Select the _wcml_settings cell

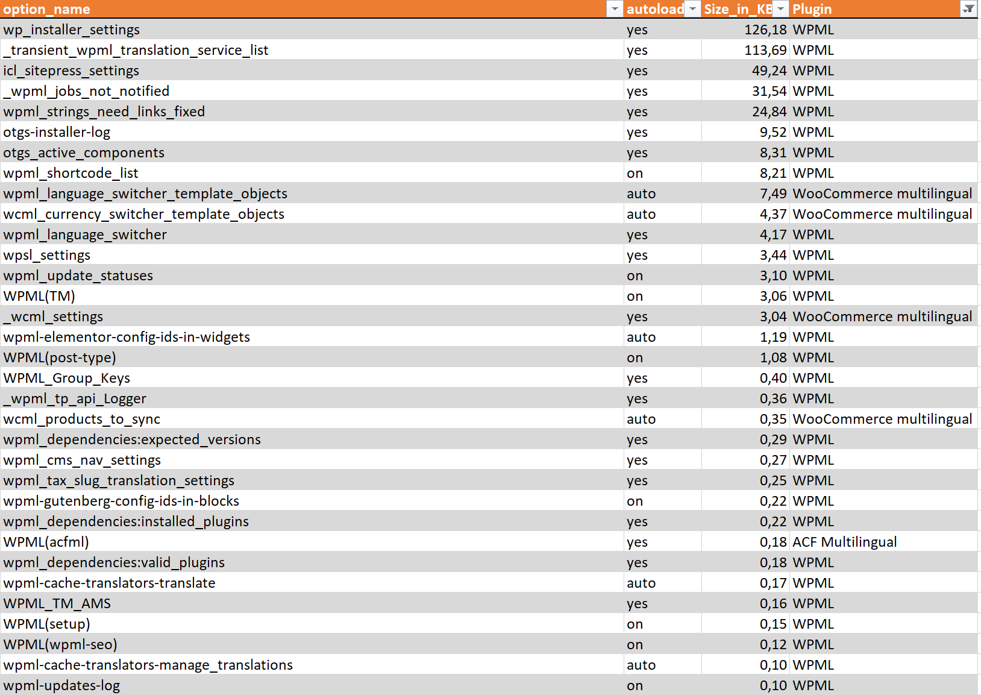(312, 316)
